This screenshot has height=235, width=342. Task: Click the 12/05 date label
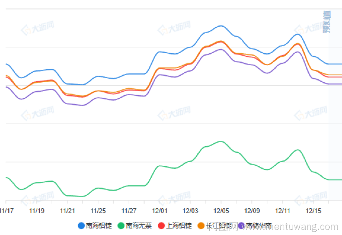point(221,210)
